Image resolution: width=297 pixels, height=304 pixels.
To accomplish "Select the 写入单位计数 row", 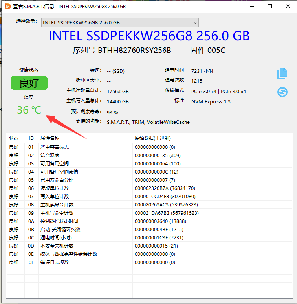I will pos(149,197).
